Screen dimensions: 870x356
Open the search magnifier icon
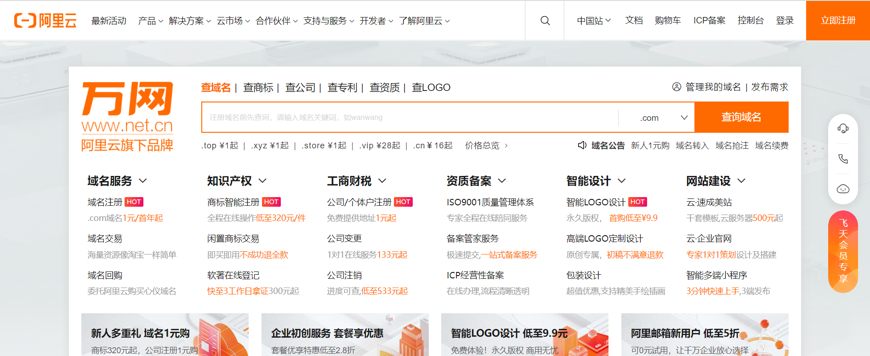coord(545,21)
